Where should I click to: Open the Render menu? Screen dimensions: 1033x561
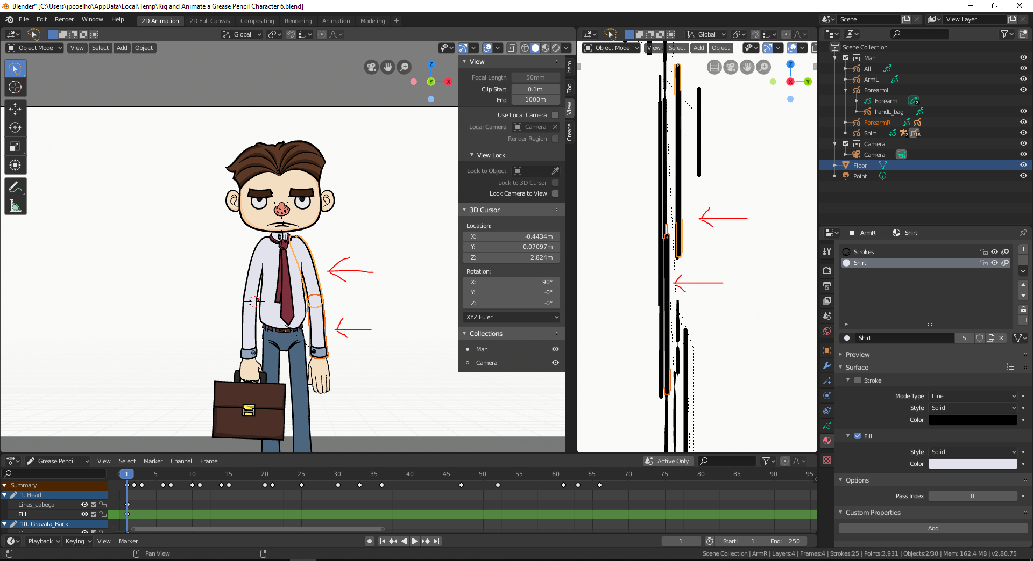point(64,19)
